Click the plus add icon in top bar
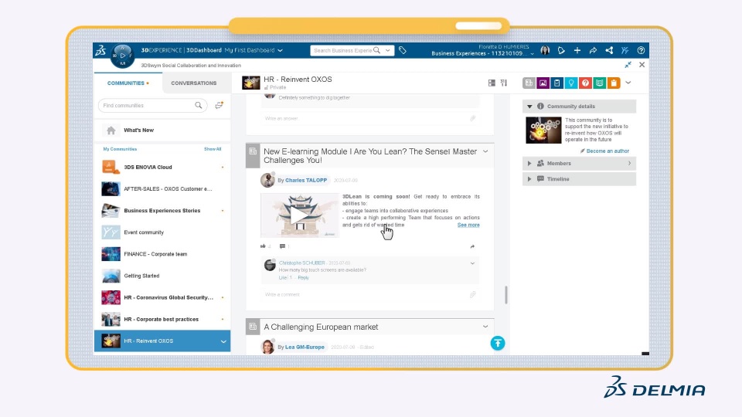 click(577, 50)
